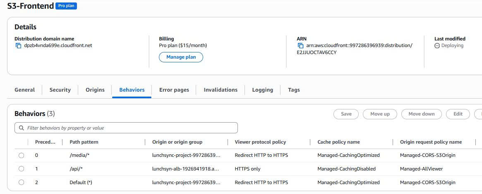Screen dimensions: 482x194
Task: Select the /media/* behavior radio button
Action: point(22,156)
